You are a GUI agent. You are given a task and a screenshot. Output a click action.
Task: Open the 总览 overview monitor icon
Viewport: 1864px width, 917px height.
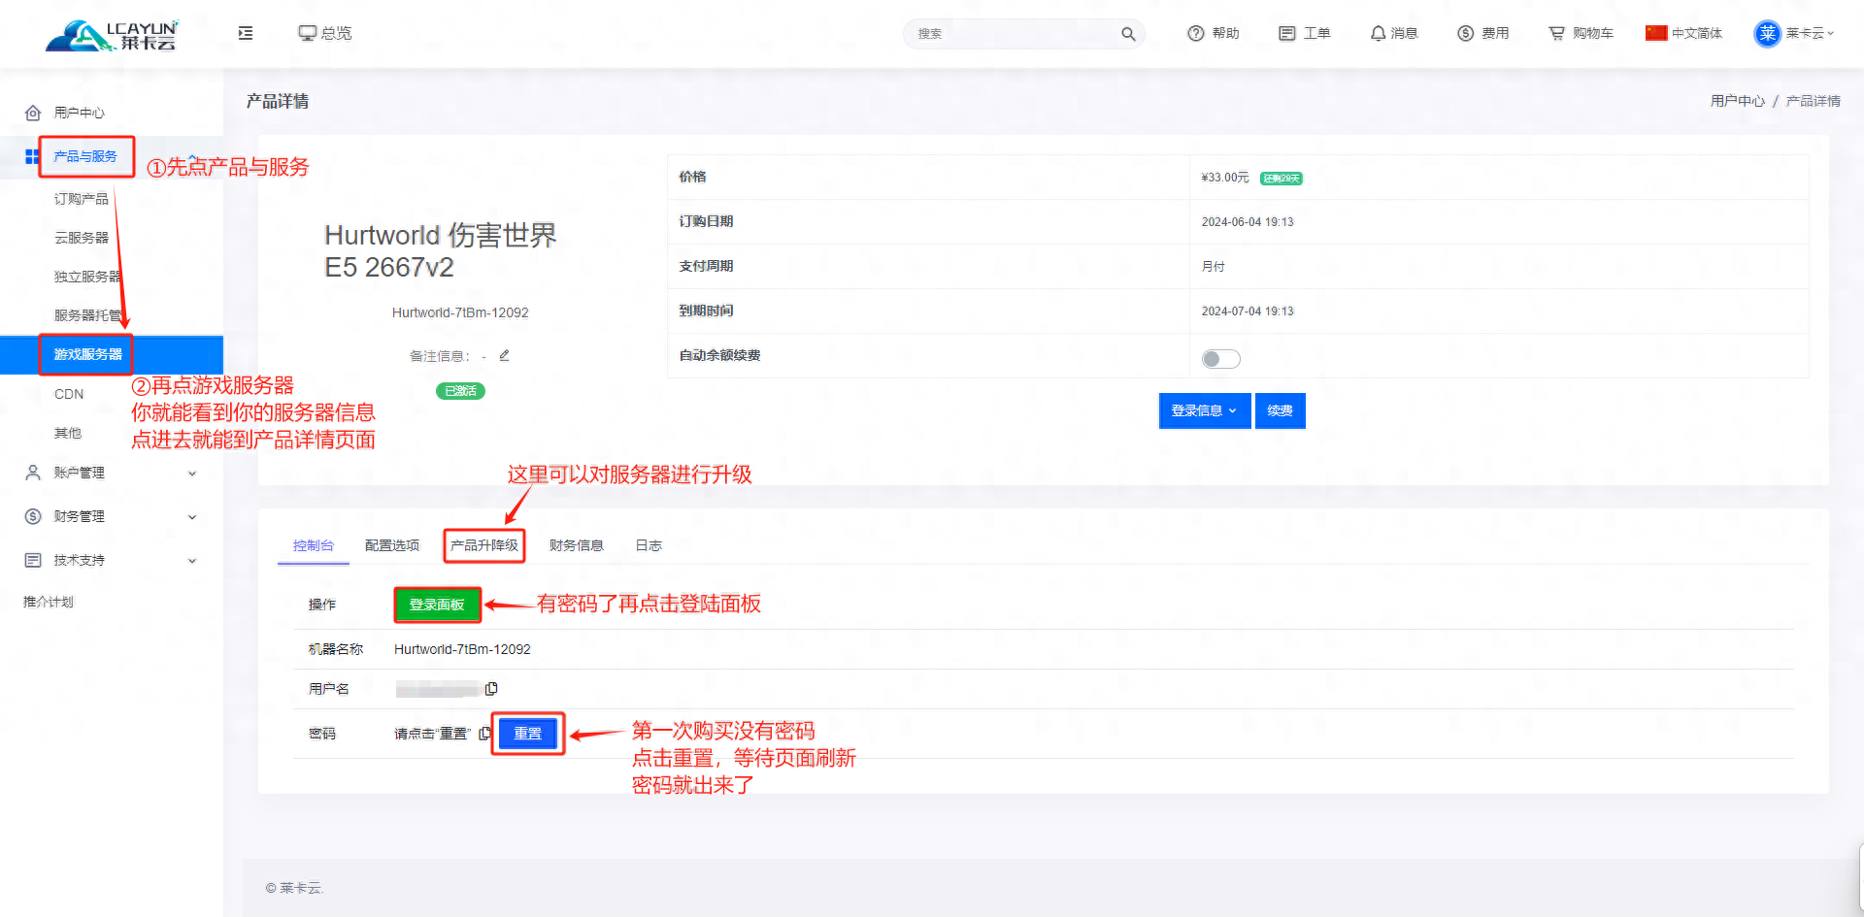click(x=308, y=33)
